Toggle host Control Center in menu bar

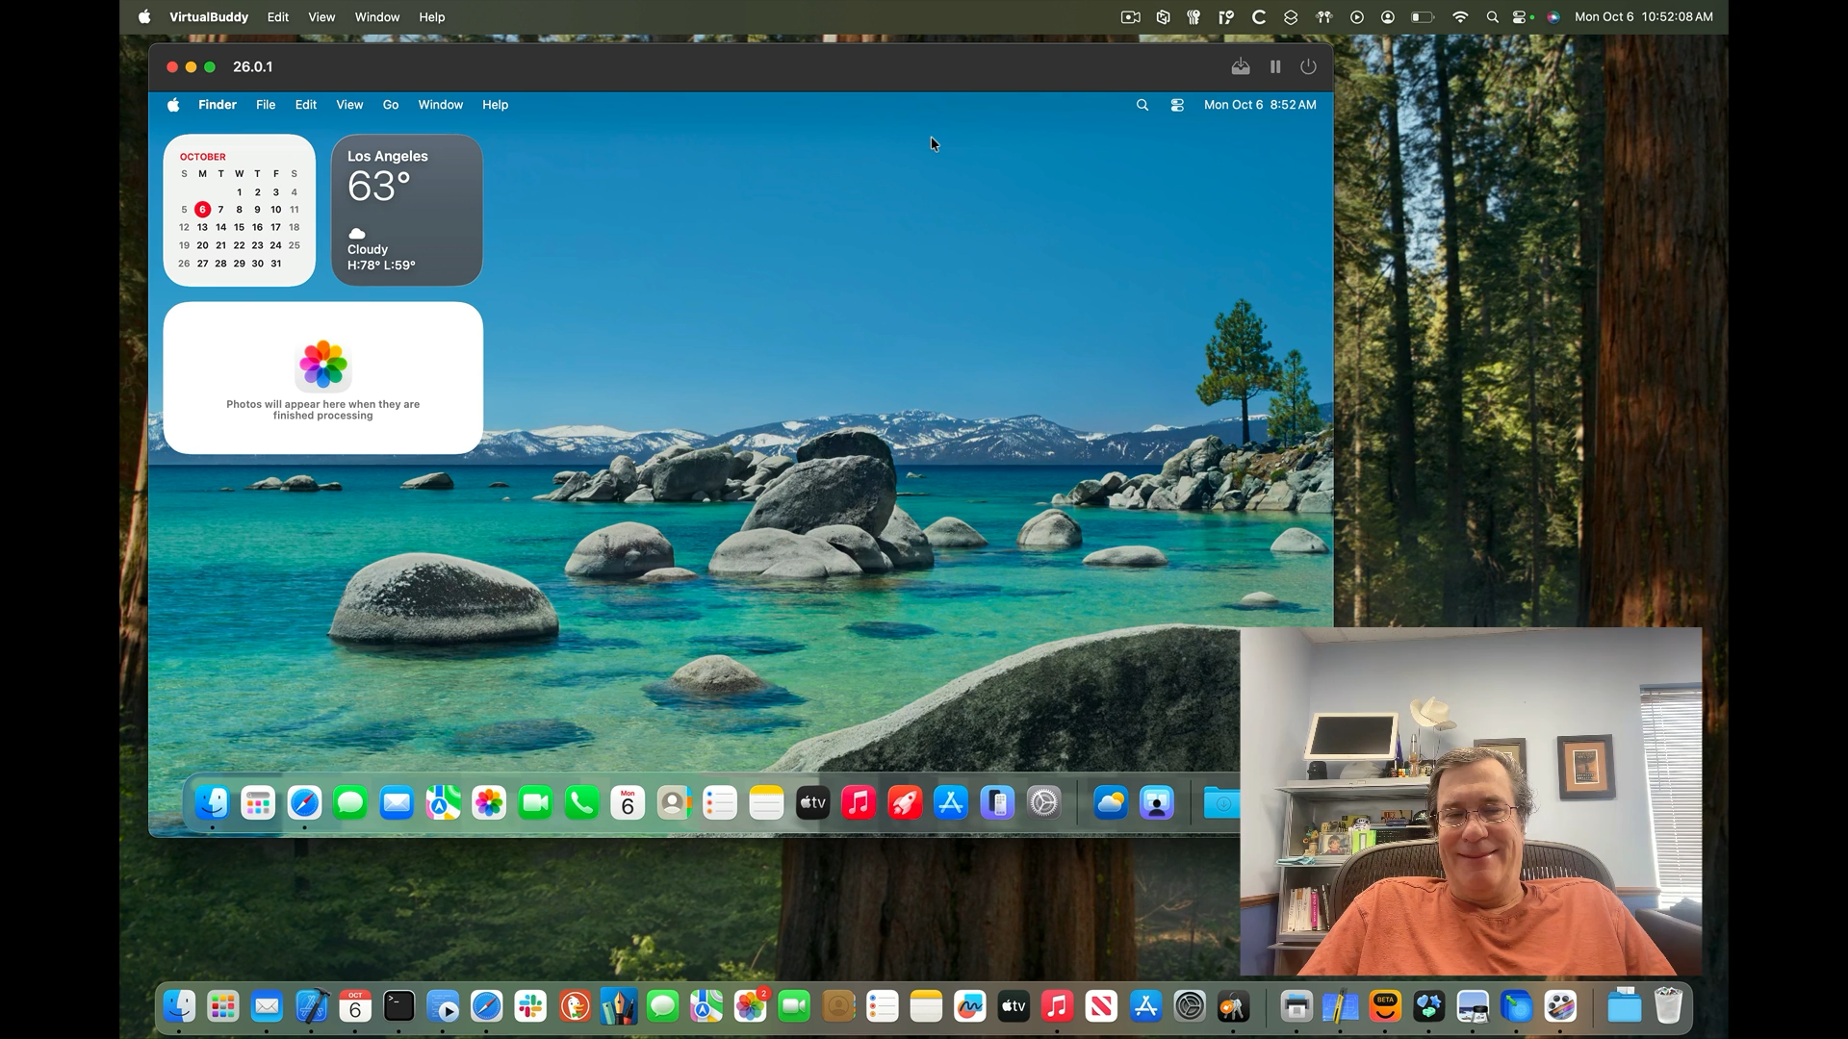(x=1522, y=17)
